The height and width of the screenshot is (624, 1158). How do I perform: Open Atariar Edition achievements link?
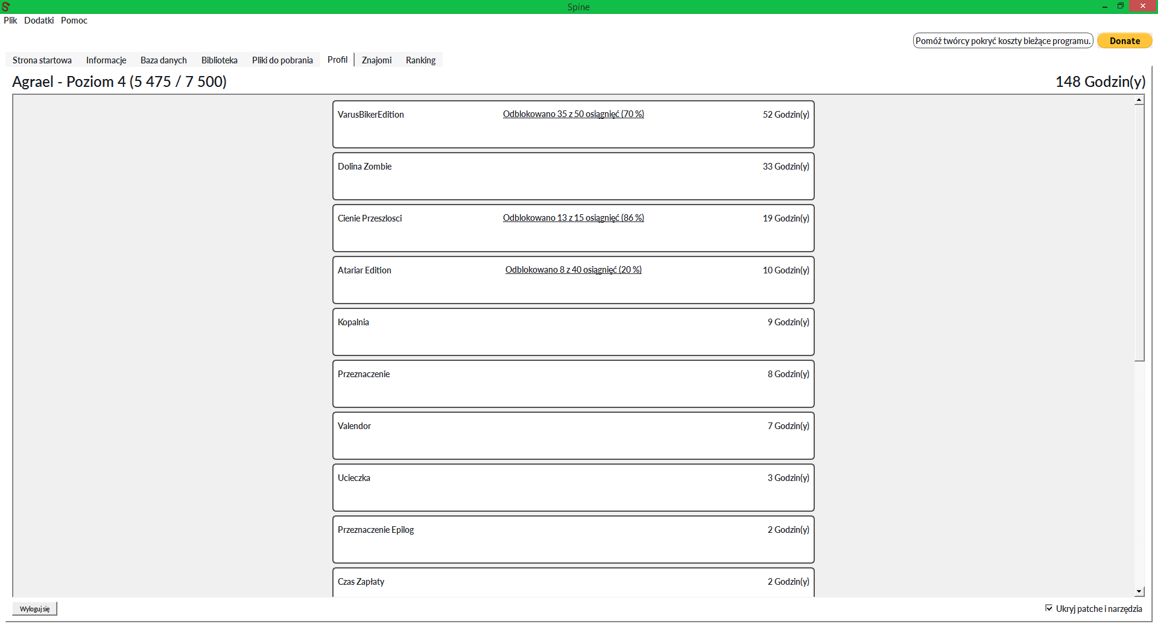[x=573, y=270]
